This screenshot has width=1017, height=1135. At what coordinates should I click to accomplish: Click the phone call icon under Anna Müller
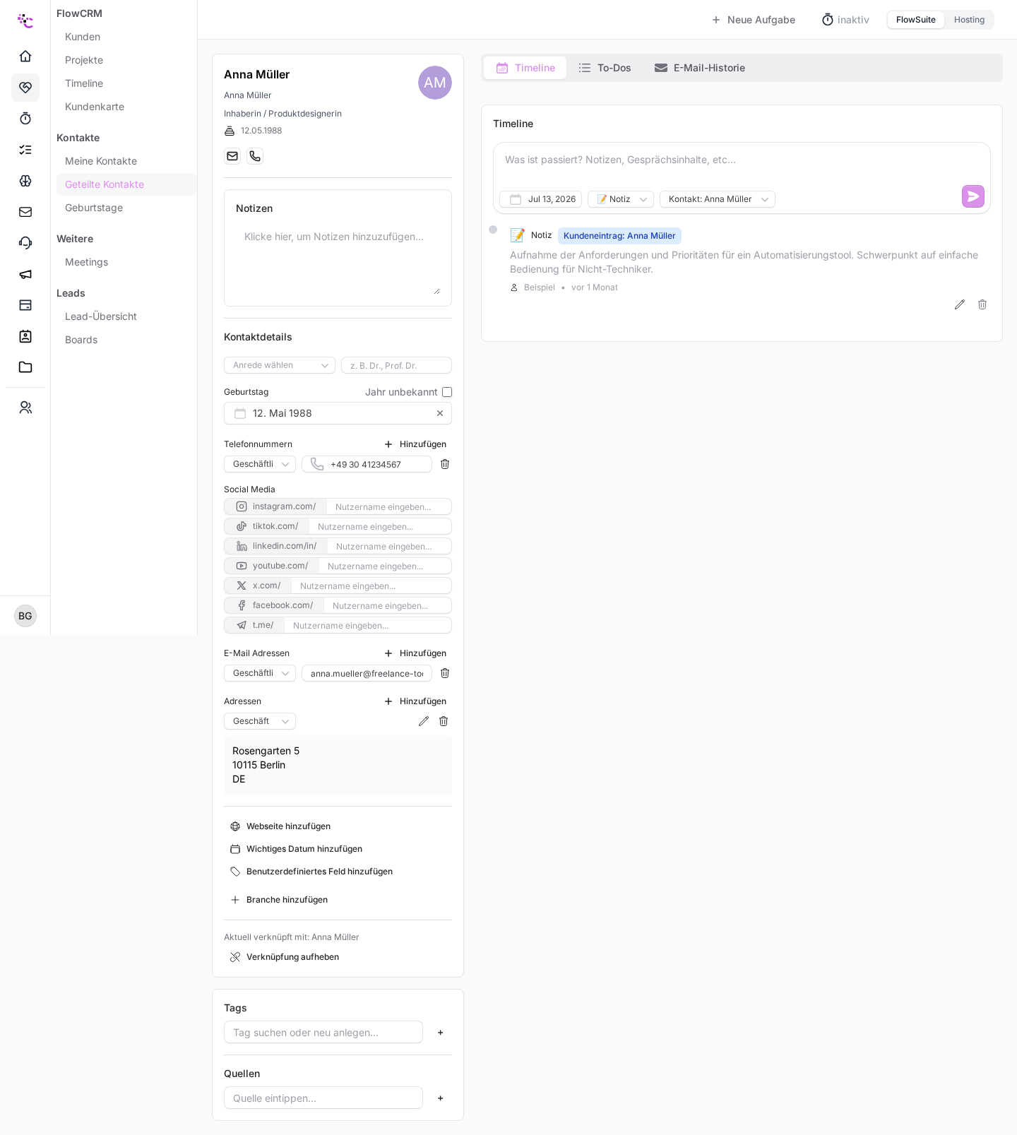[255, 156]
